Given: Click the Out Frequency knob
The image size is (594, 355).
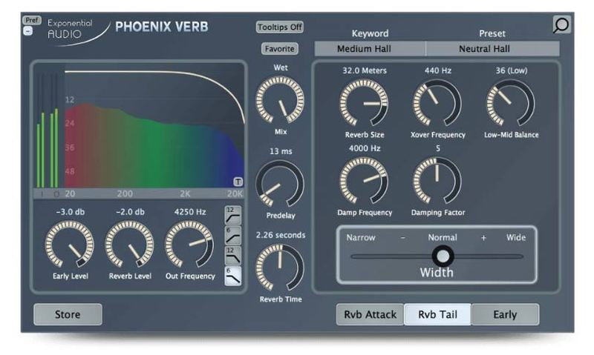Looking at the screenshot, I should (190, 245).
